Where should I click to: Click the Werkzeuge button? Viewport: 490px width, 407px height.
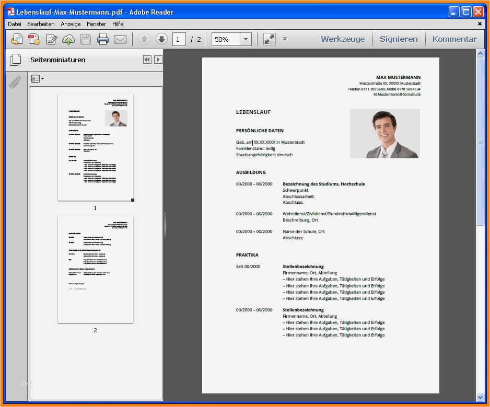(343, 39)
